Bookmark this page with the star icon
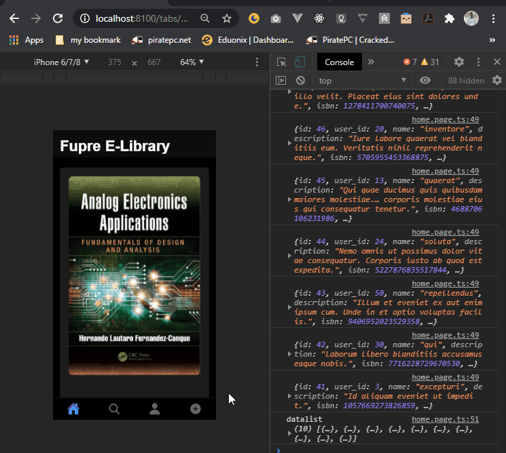The width and height of the screenshot is (506, 453). (226, 18)
